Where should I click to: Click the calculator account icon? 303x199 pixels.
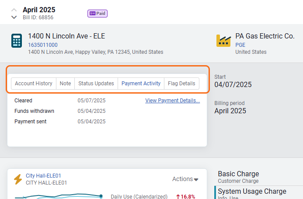coord(17,41)
